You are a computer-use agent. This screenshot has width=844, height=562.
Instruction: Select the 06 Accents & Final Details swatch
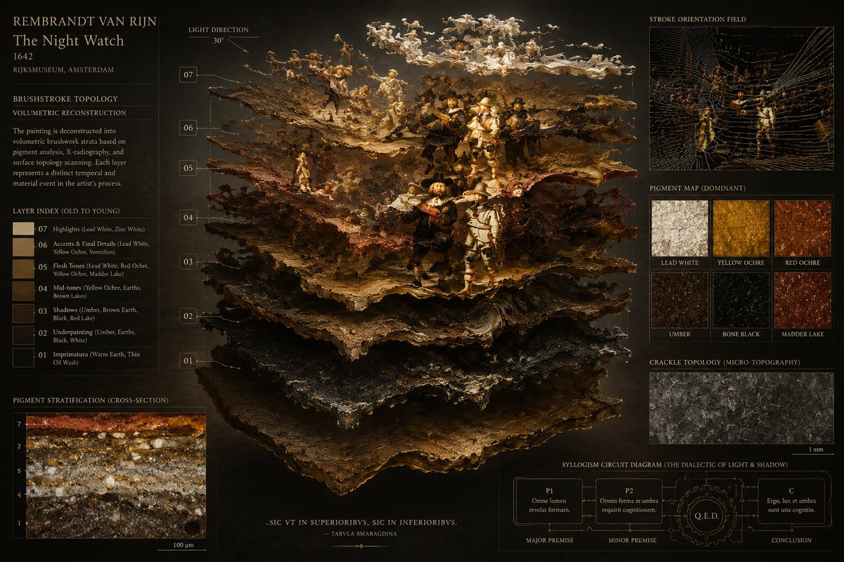pyautogui.click(x=23, y=248)
